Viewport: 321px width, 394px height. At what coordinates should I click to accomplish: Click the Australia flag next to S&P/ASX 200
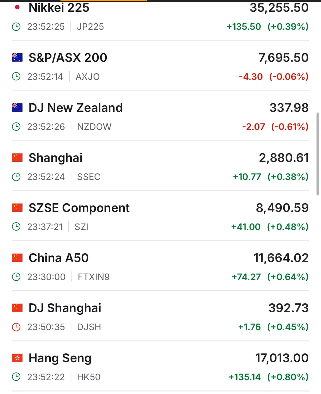(x=17, y=58)
